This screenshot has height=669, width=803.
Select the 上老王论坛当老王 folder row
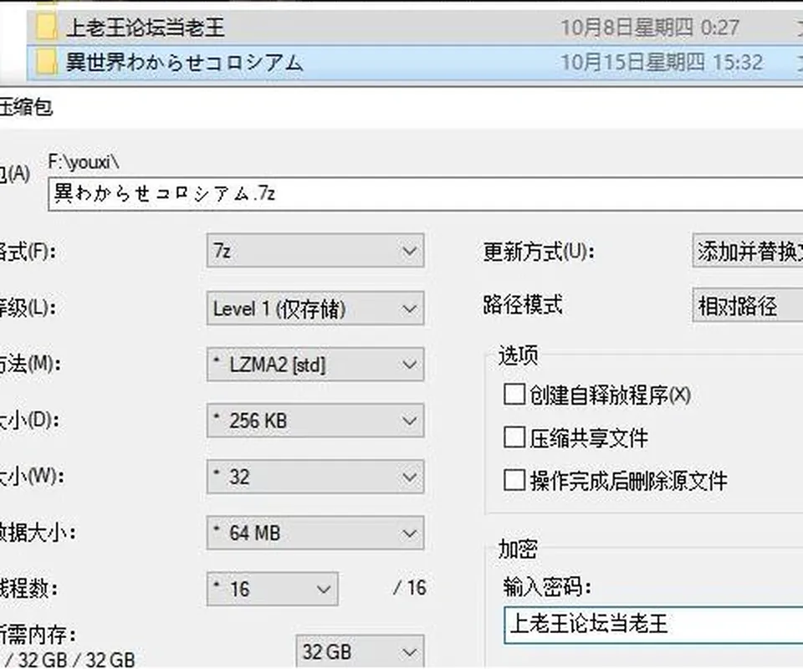[x=415, y=27]
